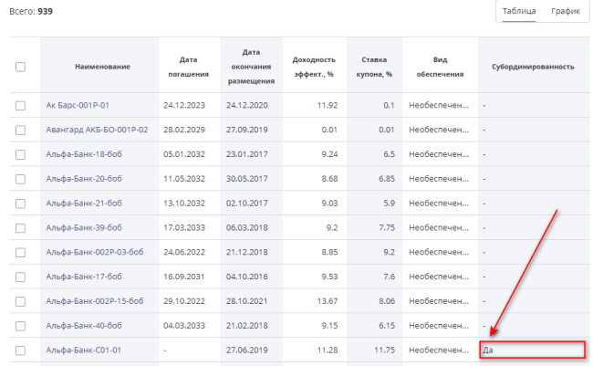593x366 pixels.
Task: Sort by Доходность эффект., % header
Action: point(314,67)
